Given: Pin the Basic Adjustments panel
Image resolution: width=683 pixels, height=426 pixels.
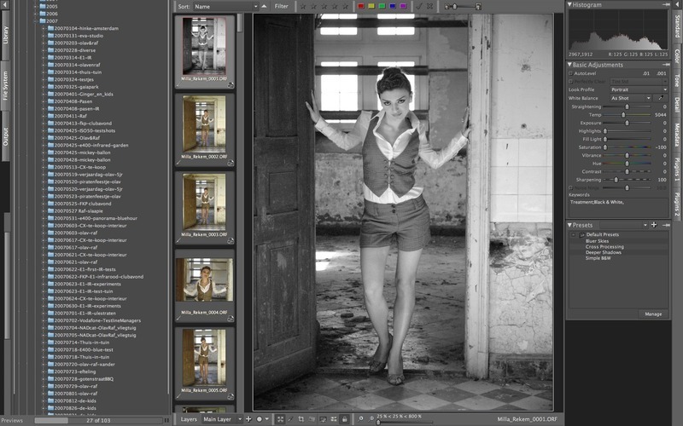Looking at the screenshot, I should 667,65.
